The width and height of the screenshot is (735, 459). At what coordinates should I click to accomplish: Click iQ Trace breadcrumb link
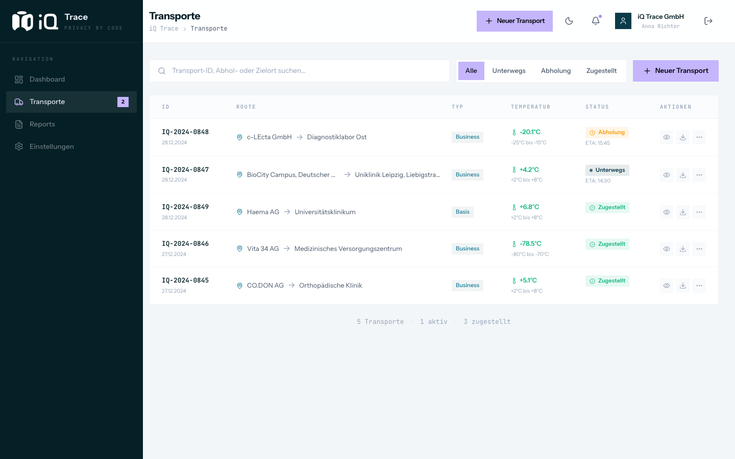[163, 29]
